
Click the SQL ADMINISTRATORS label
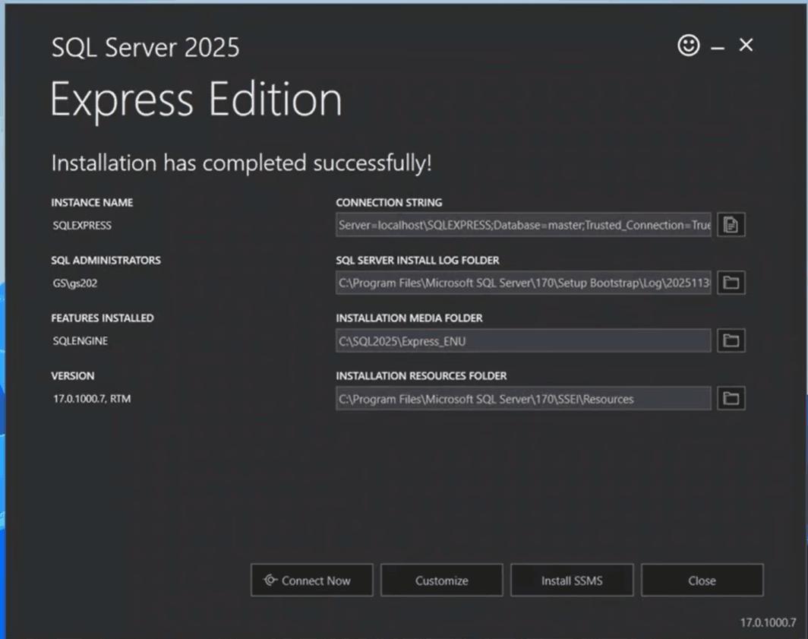point(106,261)
